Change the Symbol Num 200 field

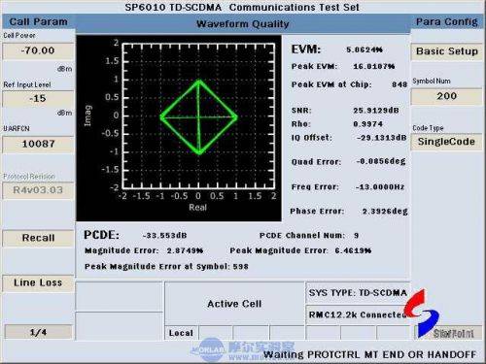[x=446, y=96]
